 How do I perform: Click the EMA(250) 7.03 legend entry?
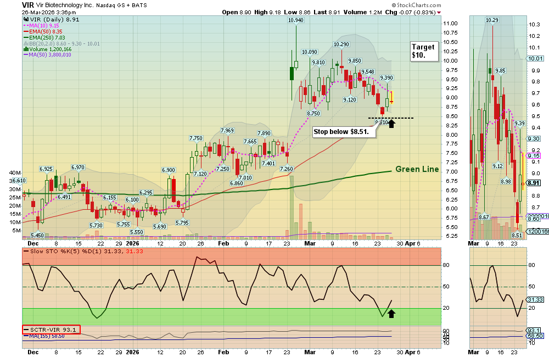[44, 37]
